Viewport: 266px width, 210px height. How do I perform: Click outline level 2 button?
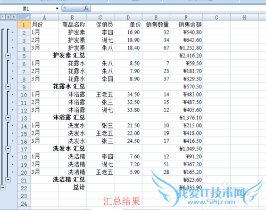coord(8,17)
